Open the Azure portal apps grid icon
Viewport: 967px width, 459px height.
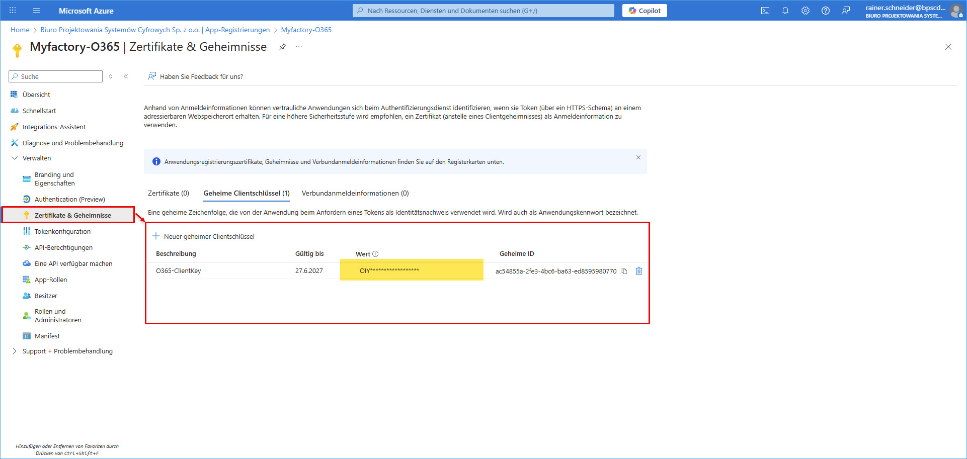tap(13, 11)
